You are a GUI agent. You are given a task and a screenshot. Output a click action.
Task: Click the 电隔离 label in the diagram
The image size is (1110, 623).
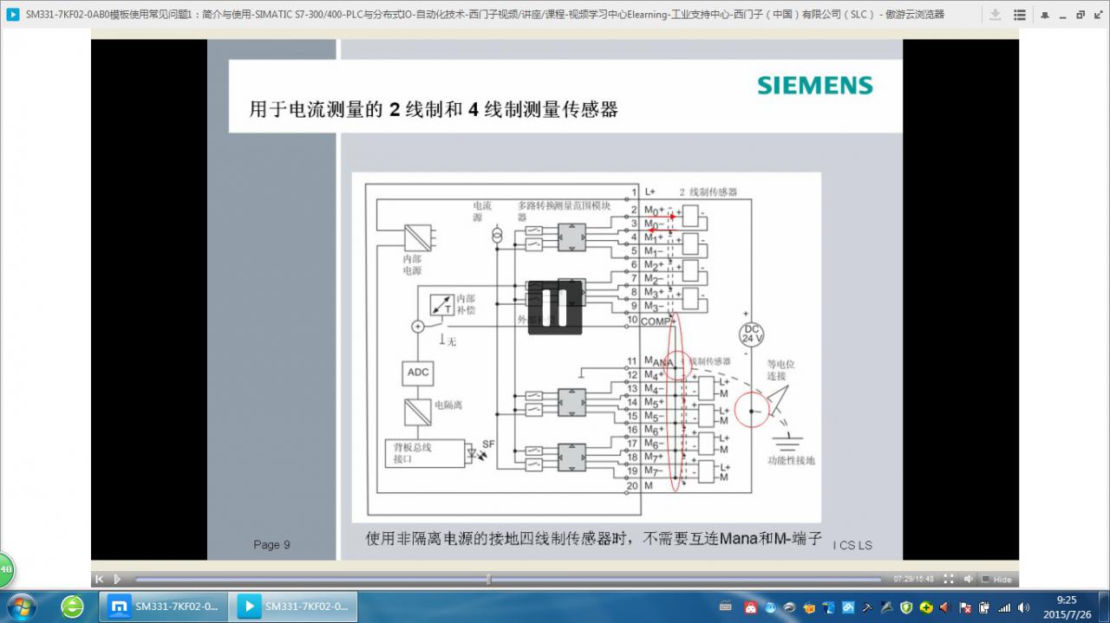[448, 405]
